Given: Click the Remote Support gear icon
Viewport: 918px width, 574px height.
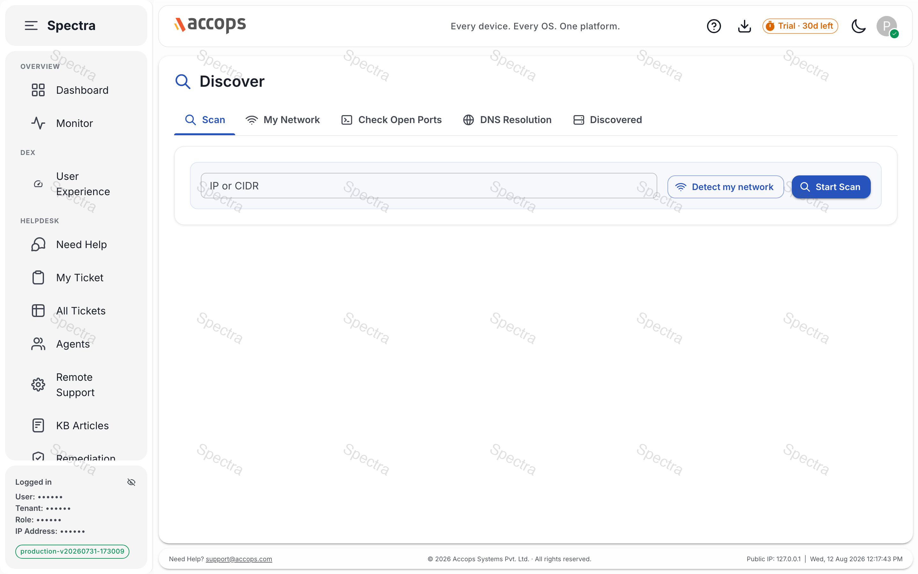Looking at the screenshot, I should (x=38, y=385).
